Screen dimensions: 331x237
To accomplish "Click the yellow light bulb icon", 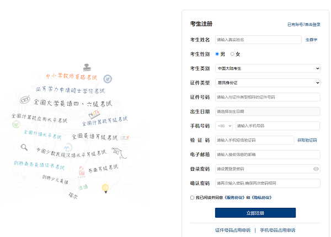I will coord(105,187).
